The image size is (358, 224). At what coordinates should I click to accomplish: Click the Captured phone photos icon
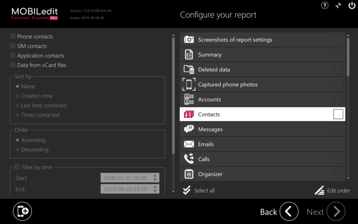[189, 85]
